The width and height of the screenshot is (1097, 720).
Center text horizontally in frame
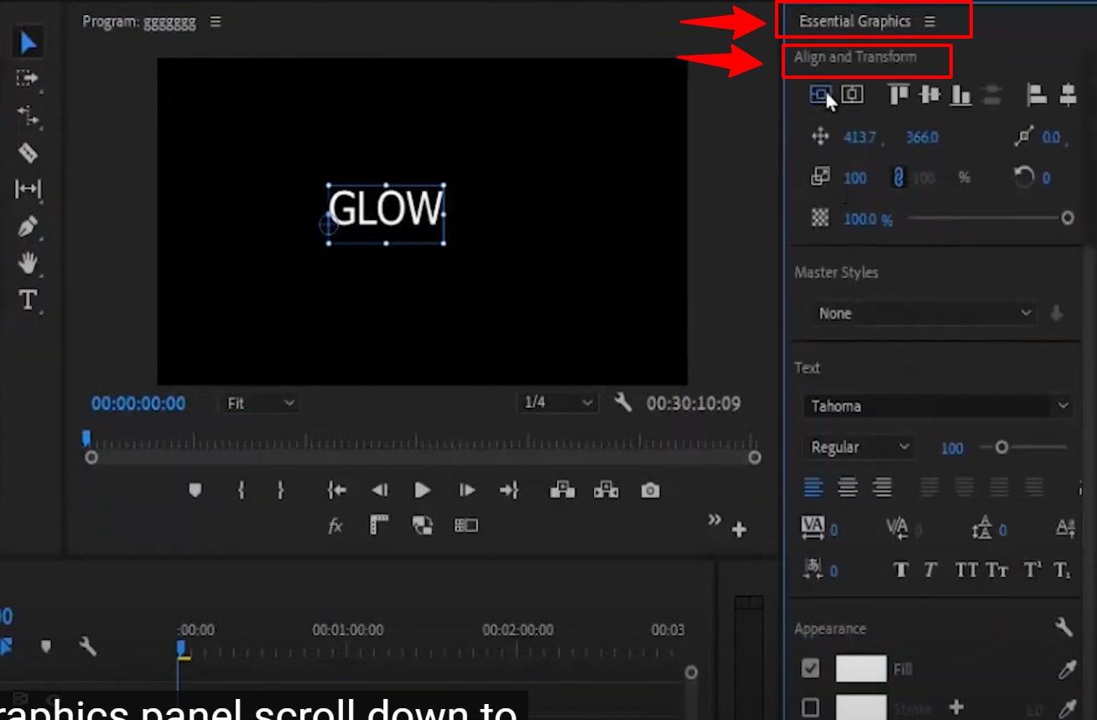pyautogui.click(x=852, y=95)
